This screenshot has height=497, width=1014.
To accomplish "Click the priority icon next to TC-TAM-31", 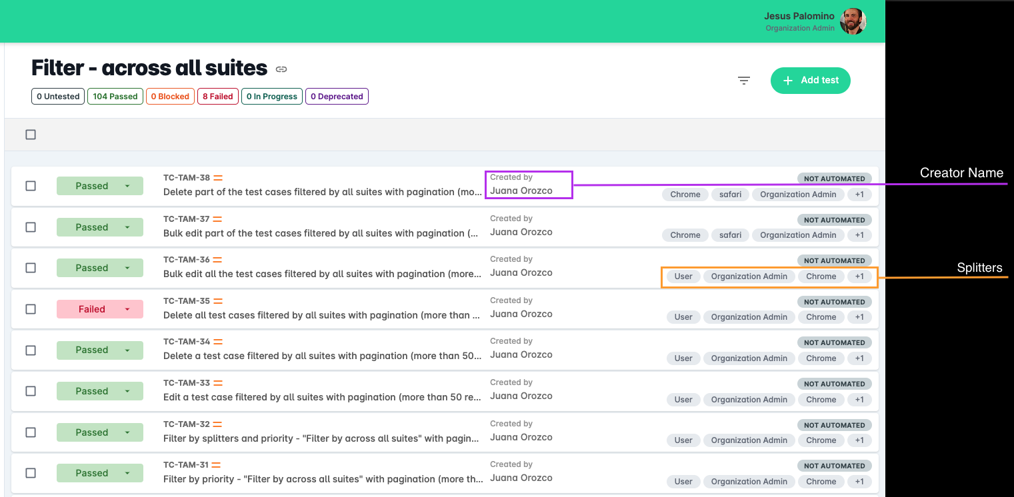I will [216, 465].
